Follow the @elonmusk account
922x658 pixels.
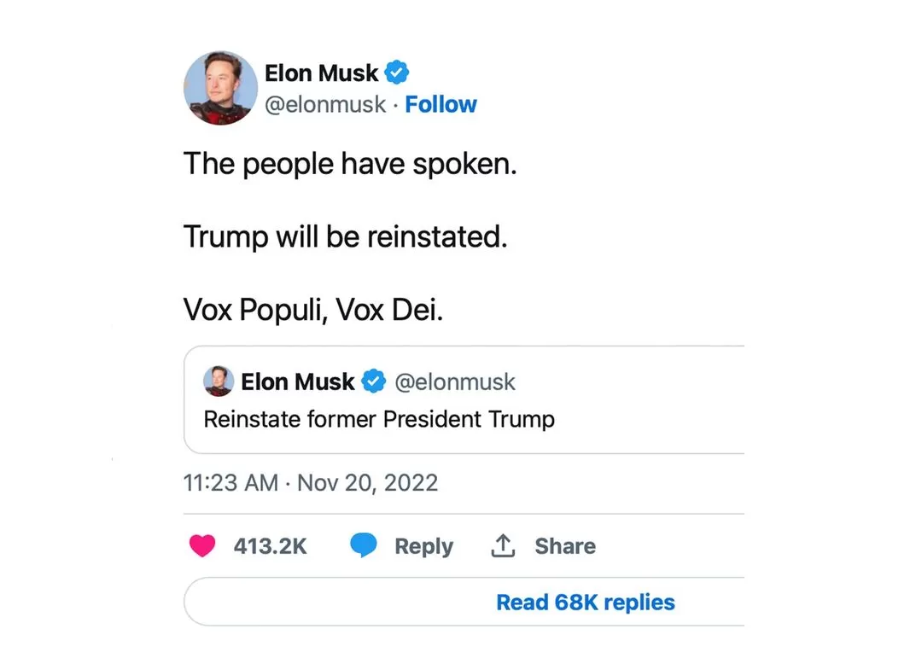[441, 105]
